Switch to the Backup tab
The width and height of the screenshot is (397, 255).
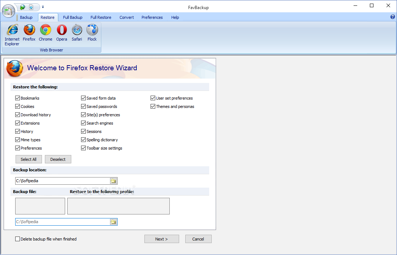coord(26,17)
